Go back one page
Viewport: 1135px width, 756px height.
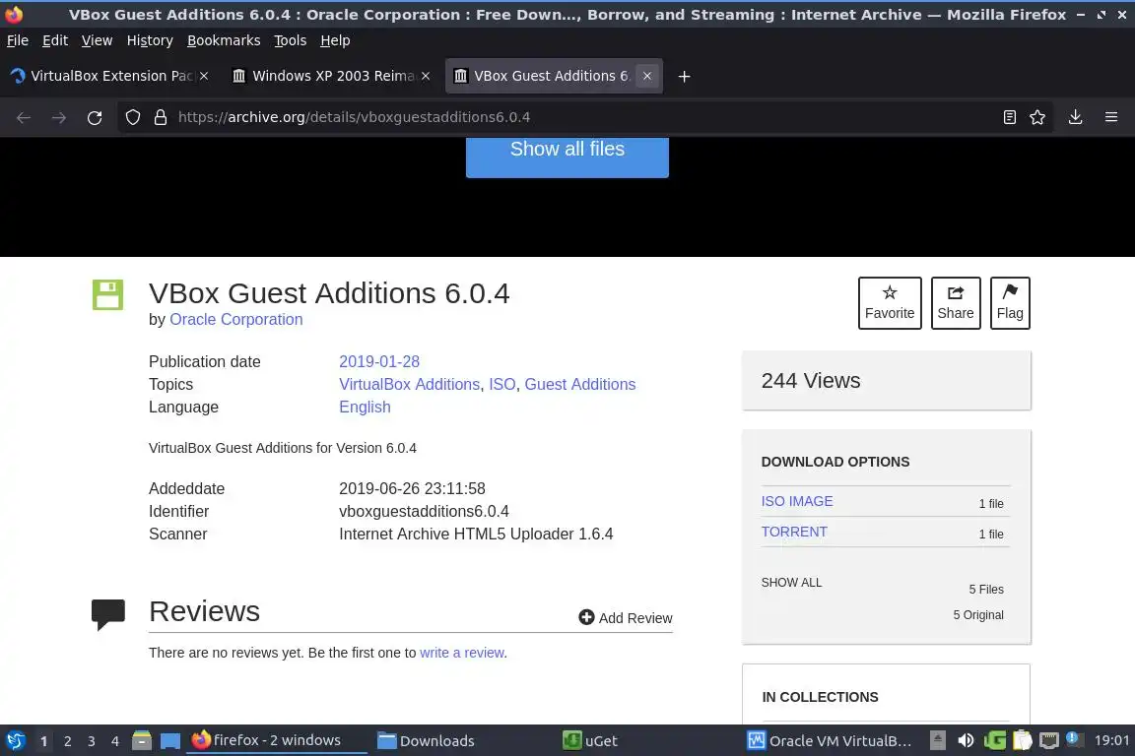pos(24,118)
